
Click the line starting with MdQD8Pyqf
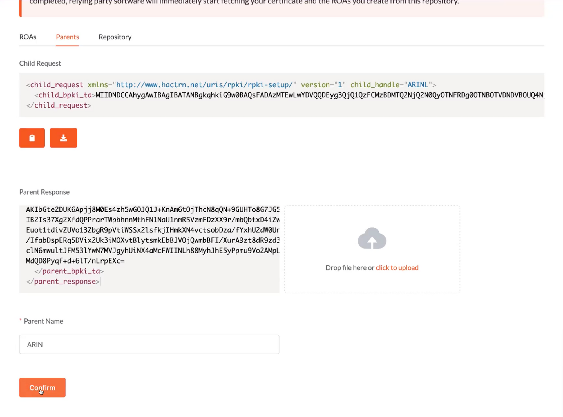[x=75, y=261]
